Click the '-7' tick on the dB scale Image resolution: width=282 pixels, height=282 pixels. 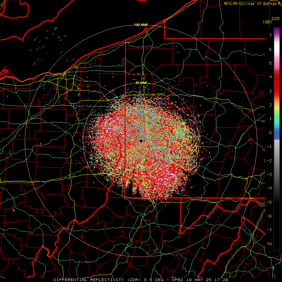click(269, 230)
